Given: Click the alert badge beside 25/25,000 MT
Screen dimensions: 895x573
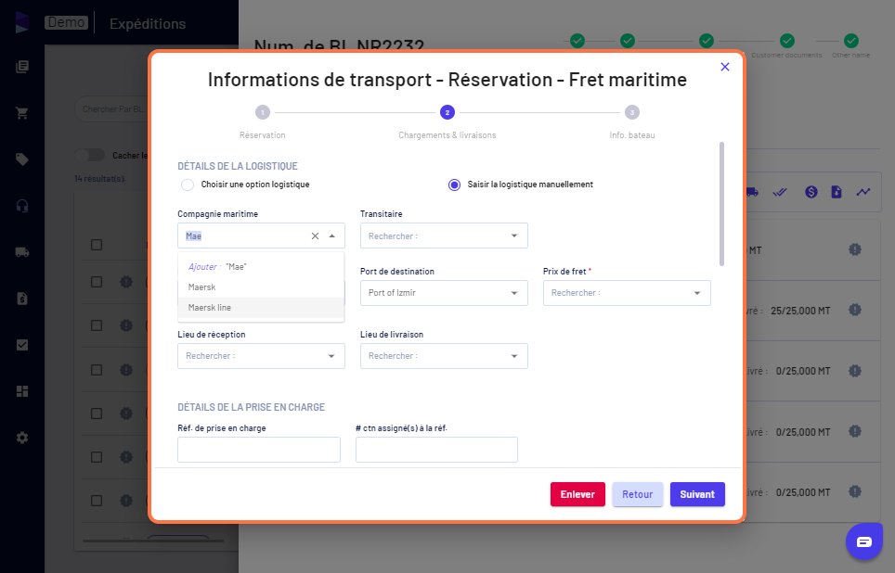Looking at the screenshot, I should click(854, 311).
